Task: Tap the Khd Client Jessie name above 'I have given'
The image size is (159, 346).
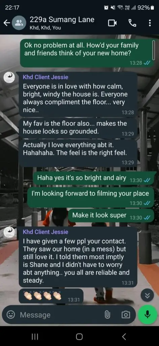Action: pyautogui.click(x=45, y=232)
